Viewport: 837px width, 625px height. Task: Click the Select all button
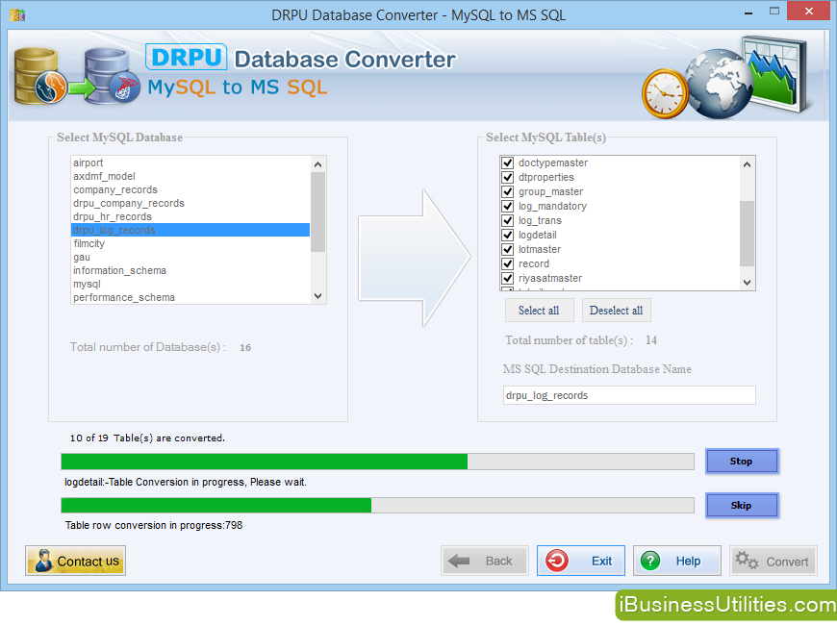pyautogui.click(x=539, y=311)
